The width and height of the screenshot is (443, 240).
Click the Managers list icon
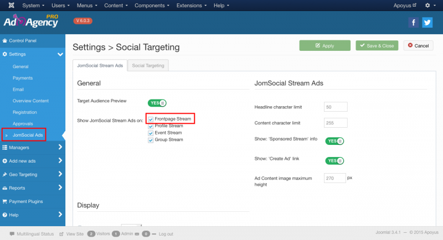[x=5, y=148]
